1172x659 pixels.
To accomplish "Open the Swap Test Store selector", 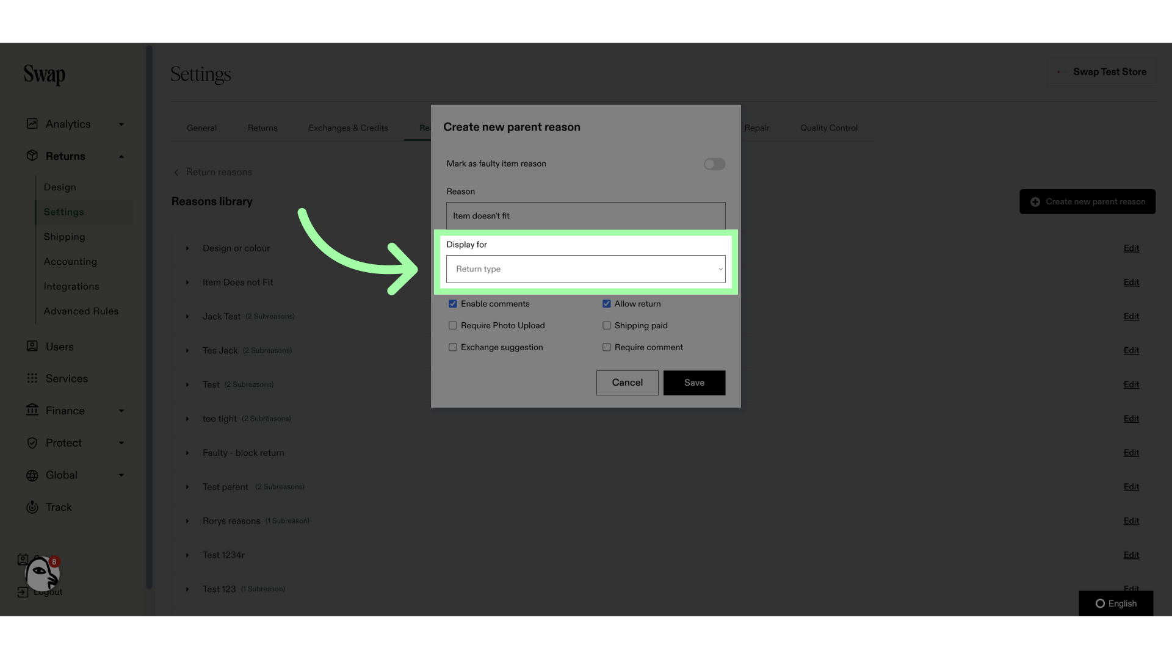I will coord(1102,72).
